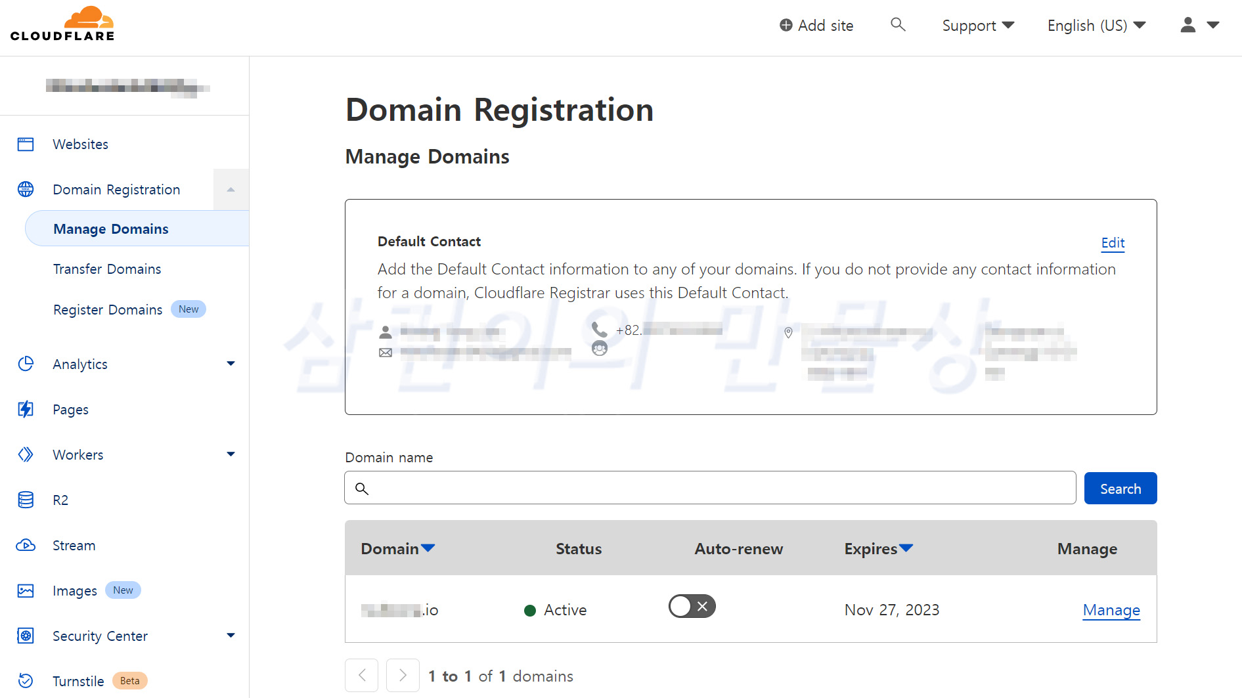The height and width of the screenshot is (698, 1242).
Task: Click the Images picture icon
Action: 26,590
